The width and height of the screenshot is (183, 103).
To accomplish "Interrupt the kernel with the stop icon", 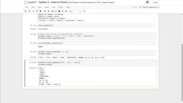I will 59,11.
